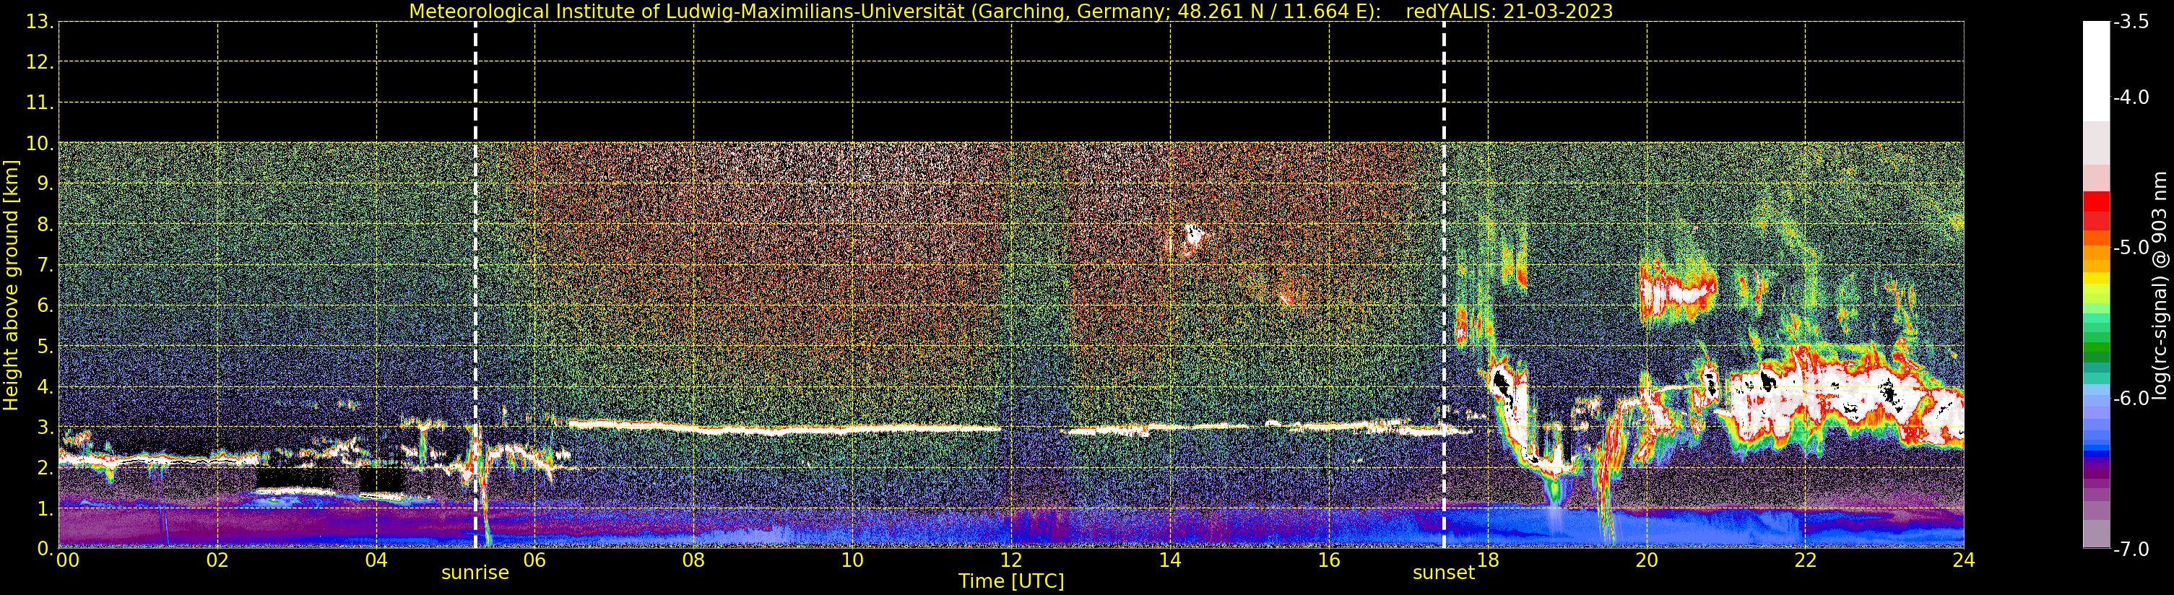Click the 'sunrise' label below the time axis
Viewport: 2174px width, 595px height.
coord(475,573)
